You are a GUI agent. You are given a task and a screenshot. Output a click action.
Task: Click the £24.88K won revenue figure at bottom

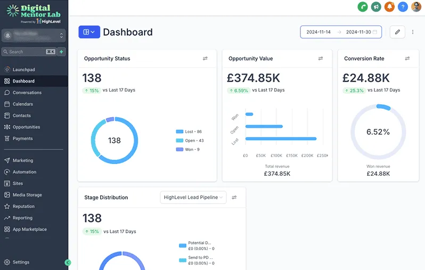(x=378, y=174)
